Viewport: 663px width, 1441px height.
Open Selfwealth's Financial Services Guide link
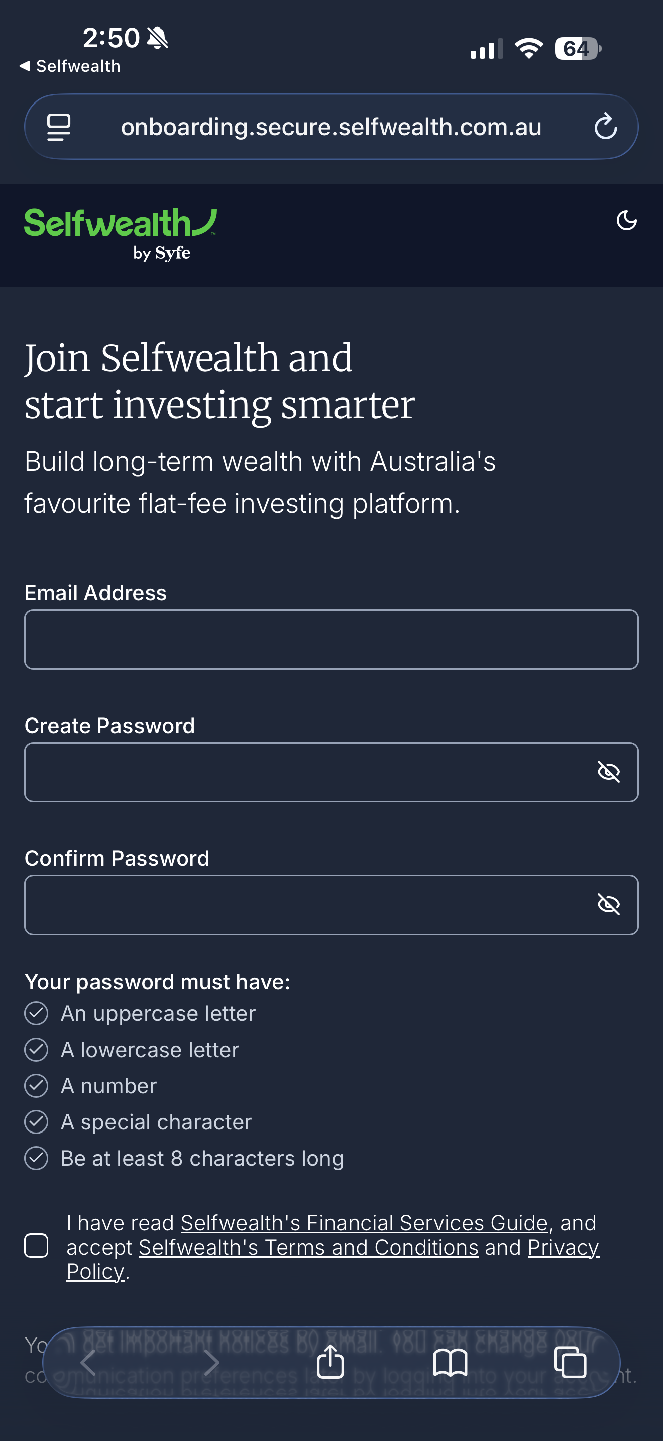click(364, 1223)
